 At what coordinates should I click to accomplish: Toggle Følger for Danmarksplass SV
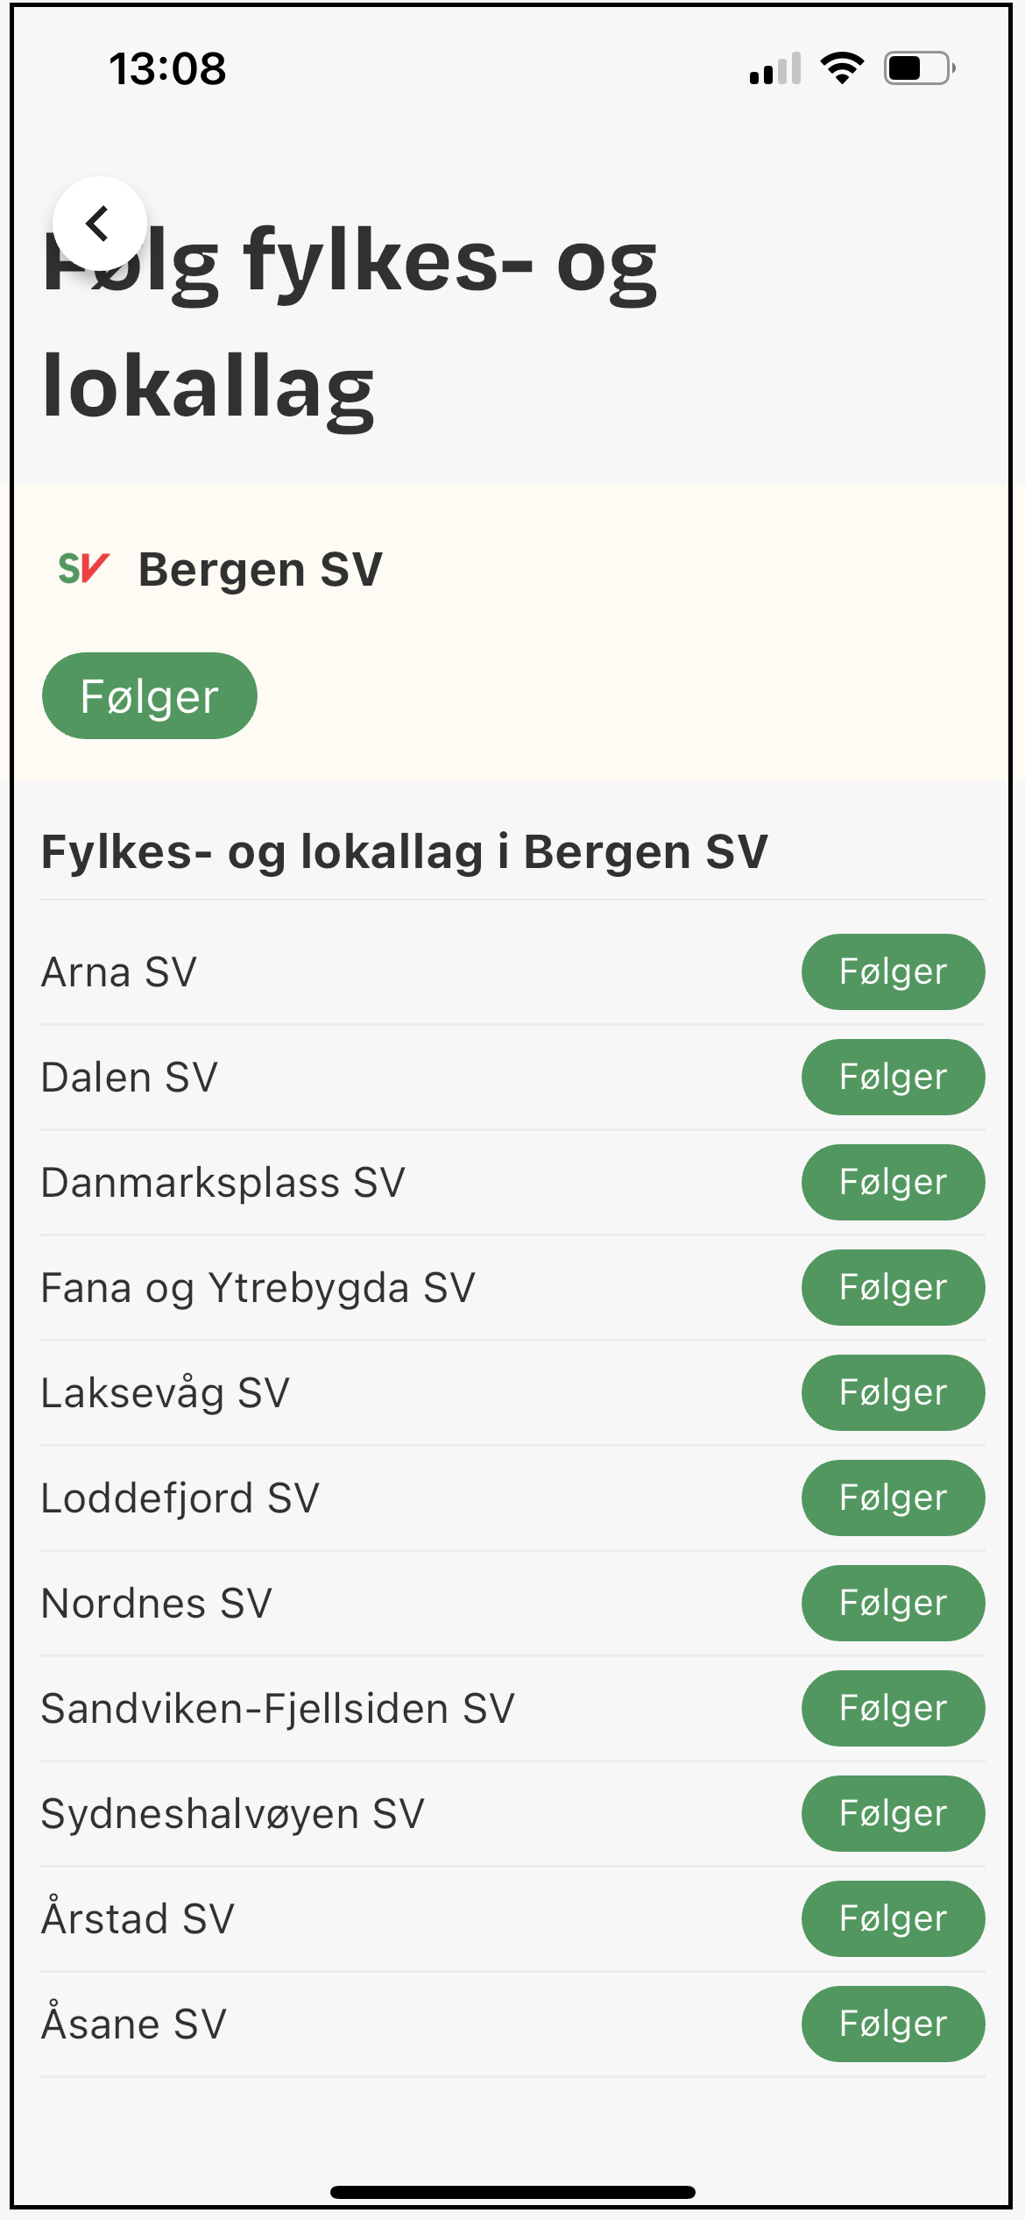pyautogui.click(x=893, y=1182)
